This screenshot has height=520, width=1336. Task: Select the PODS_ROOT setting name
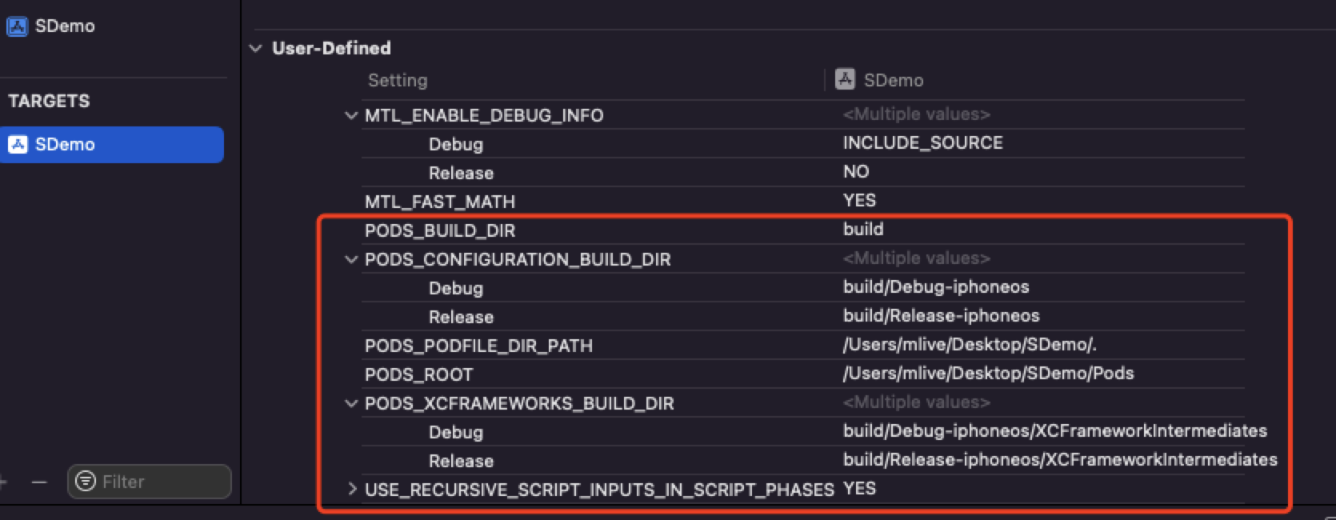[418, 374]
